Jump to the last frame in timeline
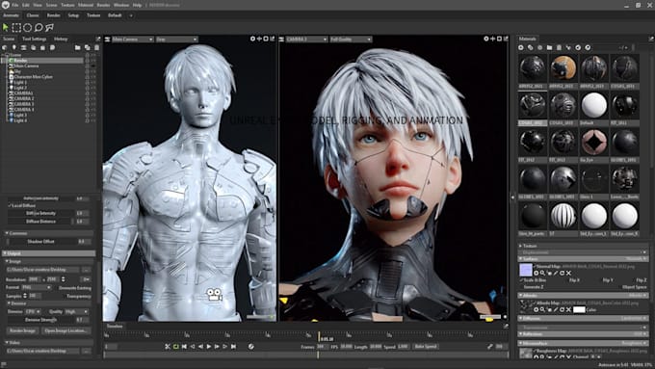The image size is (655, 369). [233, 347]
